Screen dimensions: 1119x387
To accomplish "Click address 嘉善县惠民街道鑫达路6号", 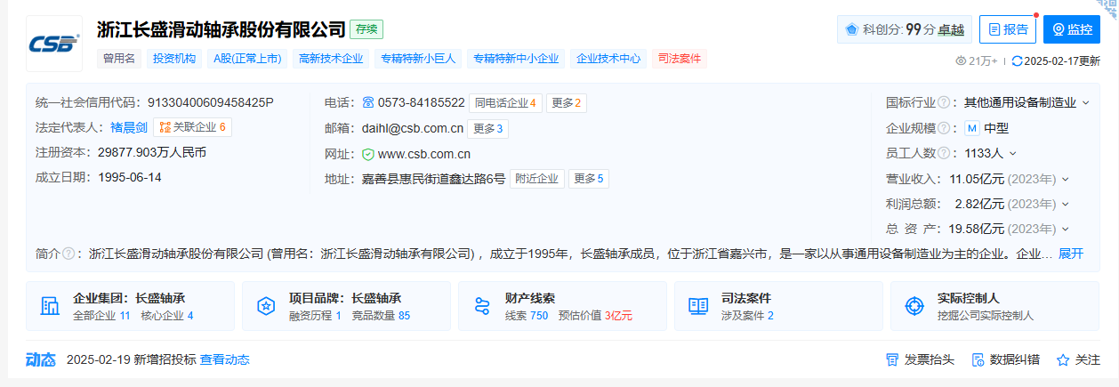I will [x=433, y=179].
